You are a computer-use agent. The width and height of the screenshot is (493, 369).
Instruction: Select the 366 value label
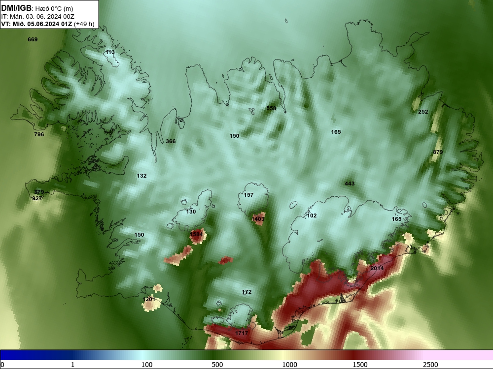point(171,142)
